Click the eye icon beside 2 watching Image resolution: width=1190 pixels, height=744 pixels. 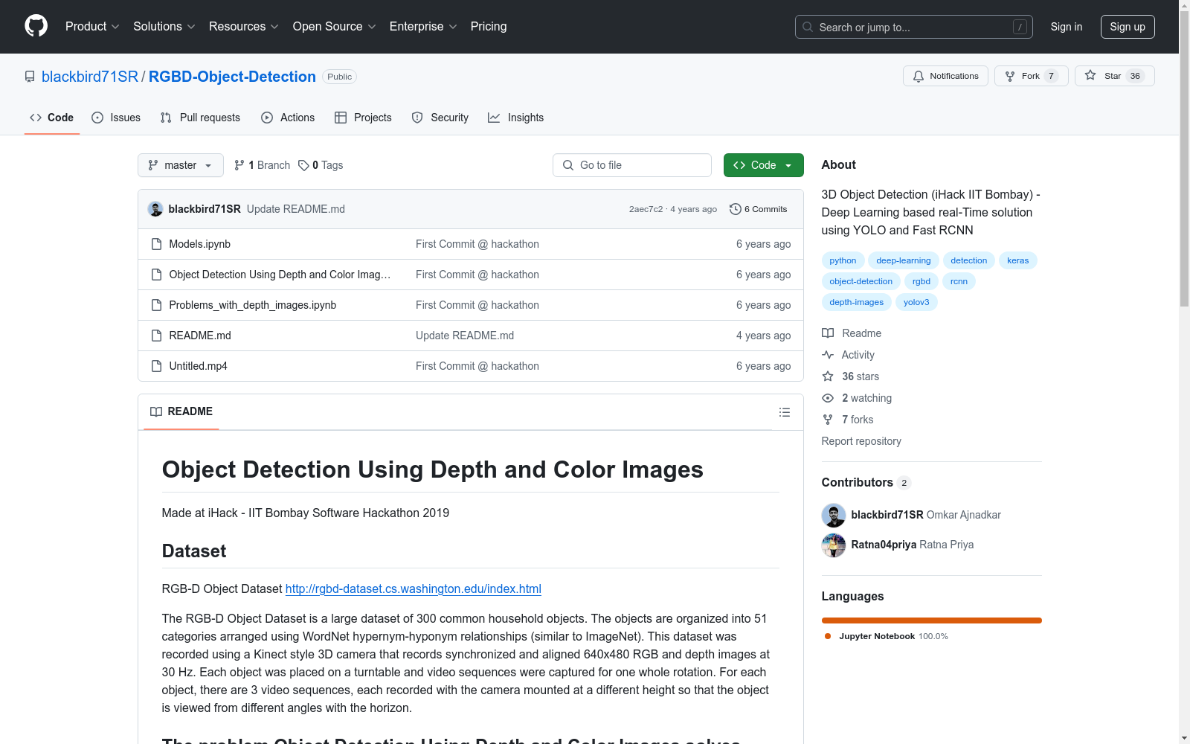(x=828, y=398)
